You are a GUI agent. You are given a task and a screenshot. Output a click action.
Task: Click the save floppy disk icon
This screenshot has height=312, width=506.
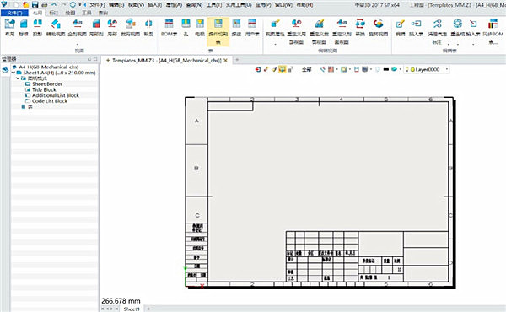tap(35, 5)
